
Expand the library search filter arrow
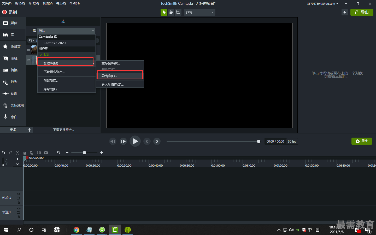[33, 40]
